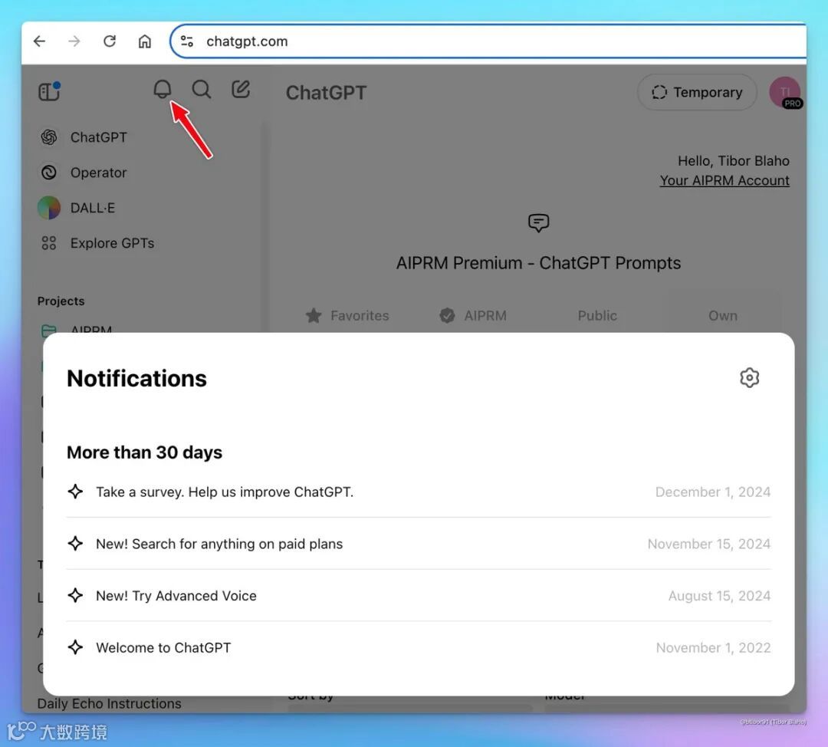The width and height of the screenshot is (828, 747).
Task: Open notification settings gear
Action: (749, 378)
